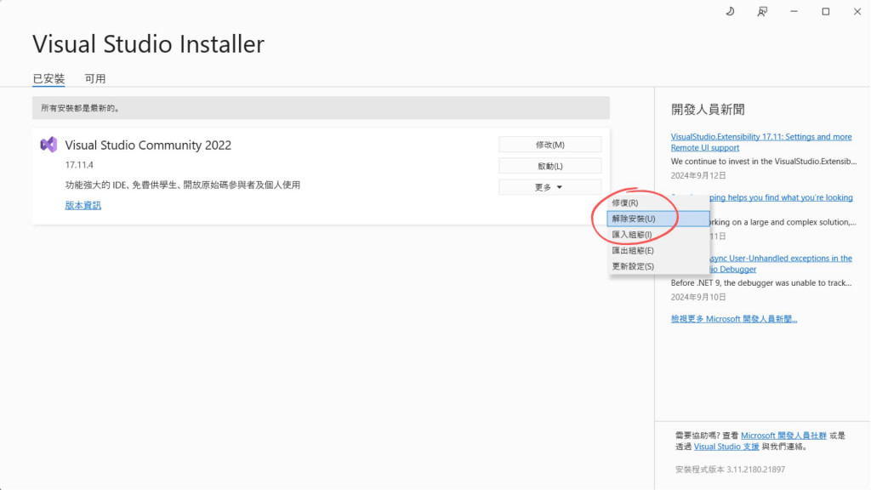Open the 版本資訊 link
871x490 pixels.
(83, 205)
